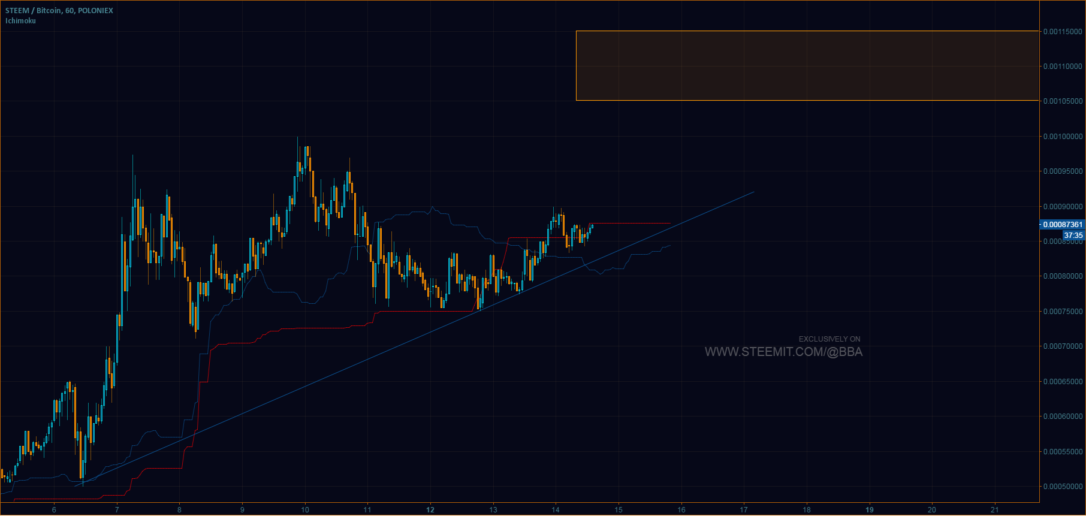Screen dimensions: 1086x516
Task: Click date label 18 on time axis
Action: point(807,510)
